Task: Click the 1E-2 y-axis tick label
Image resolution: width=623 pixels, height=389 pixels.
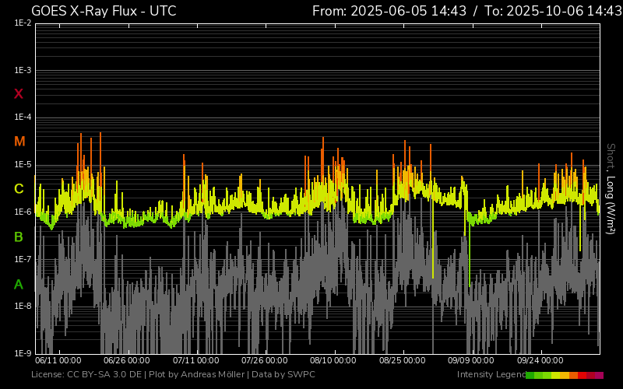Action: click(23, 23)
